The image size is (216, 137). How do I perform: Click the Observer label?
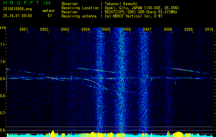point(70,4)
